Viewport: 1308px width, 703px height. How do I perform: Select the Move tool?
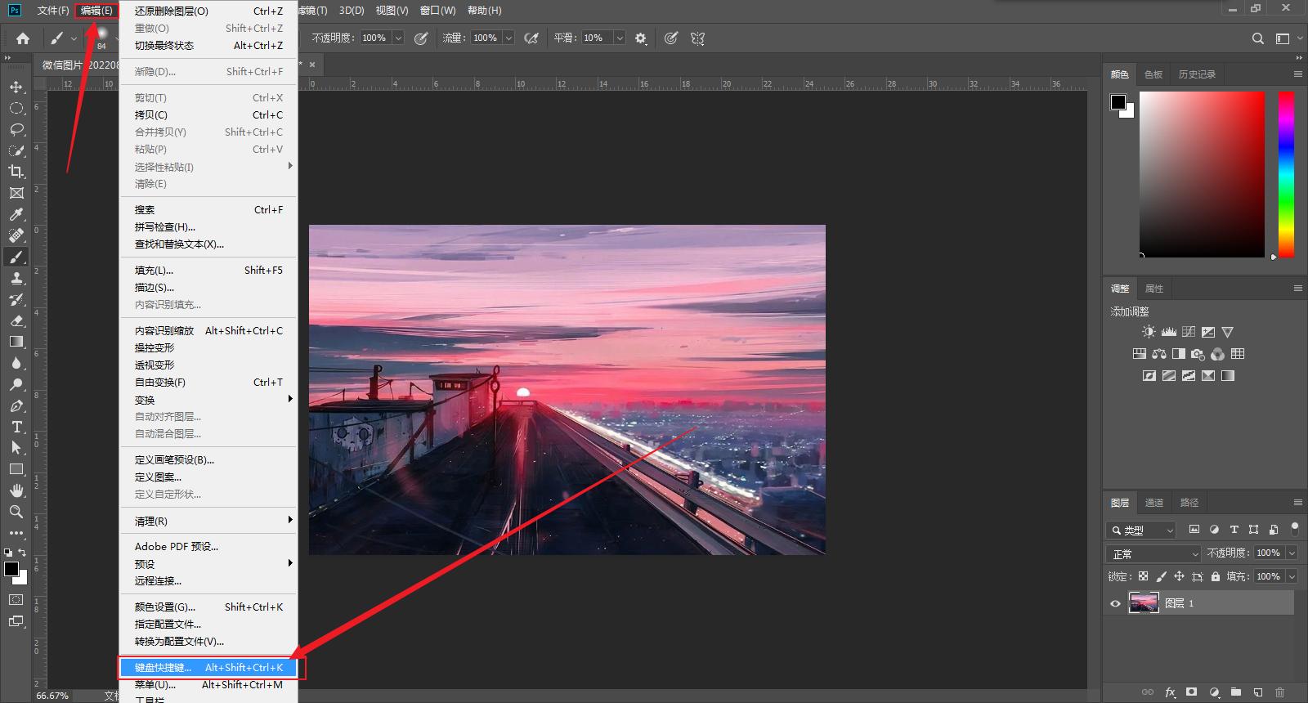16,87
